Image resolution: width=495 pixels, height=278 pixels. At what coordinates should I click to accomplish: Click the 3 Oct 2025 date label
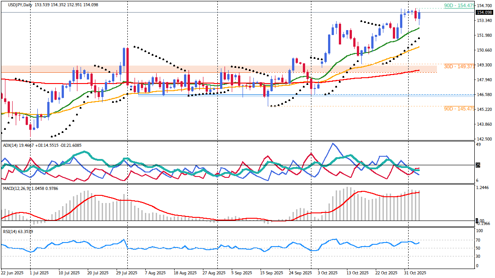[328, 273]
